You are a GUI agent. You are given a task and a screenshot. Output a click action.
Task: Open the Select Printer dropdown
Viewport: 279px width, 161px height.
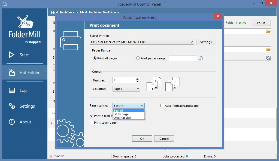coord(142,42)
